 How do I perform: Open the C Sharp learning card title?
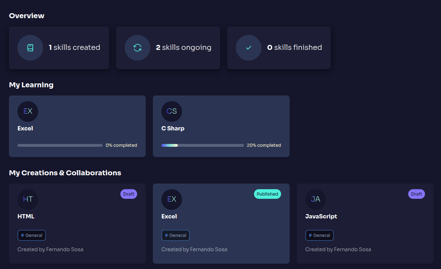[x=173, y=128]
